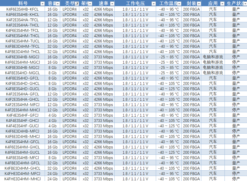Image resolution: width=247 pixels, height=181 pixels.
Task: Select the 料号 header cell text
Action: 23,3
